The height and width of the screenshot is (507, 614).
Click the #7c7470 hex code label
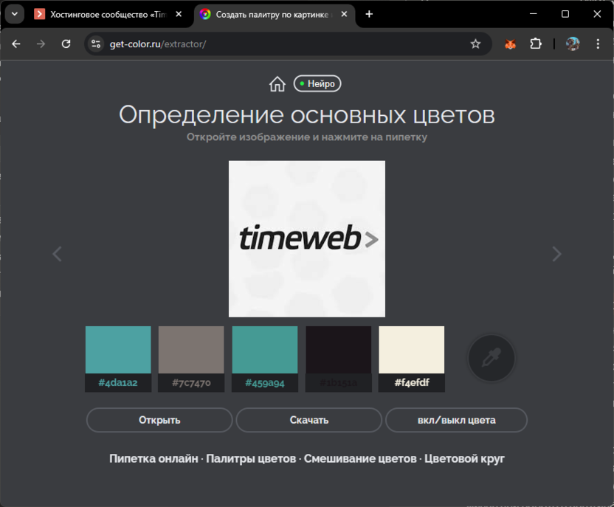pyautogui.click(x=191, y=382)
